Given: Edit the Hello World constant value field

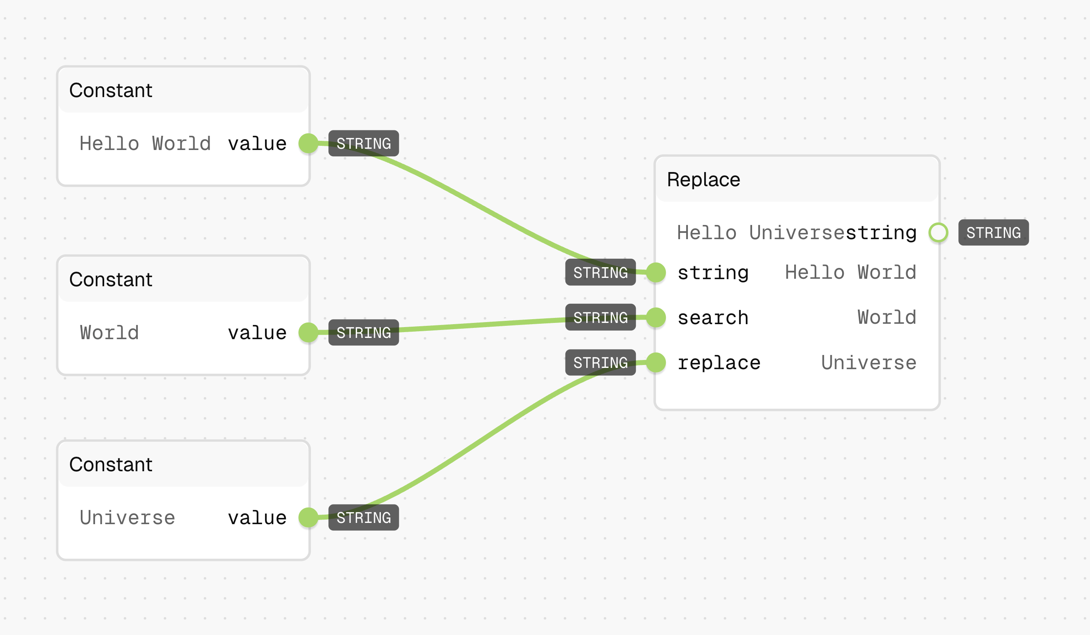Looking at the screenshot, I should 145,144.
